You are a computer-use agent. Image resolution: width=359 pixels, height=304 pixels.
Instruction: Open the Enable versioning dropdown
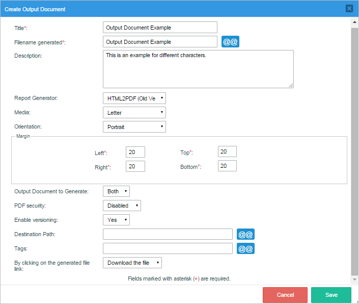tap(116, 220)
